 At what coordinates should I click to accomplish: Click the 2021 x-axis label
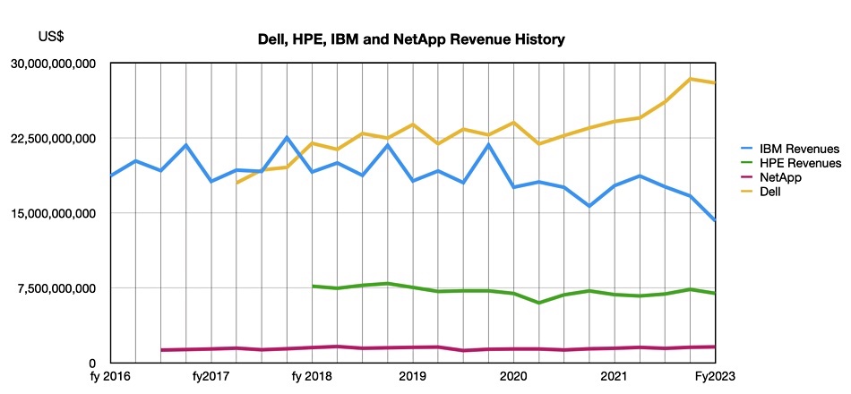click(614, 376)
